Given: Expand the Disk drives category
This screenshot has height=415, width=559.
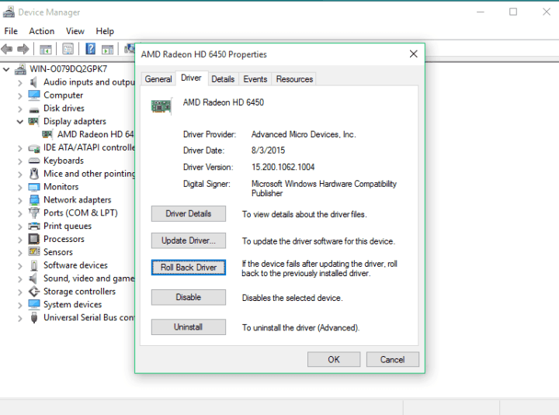Looking at the screenshot, I should (x=20, y=109).
